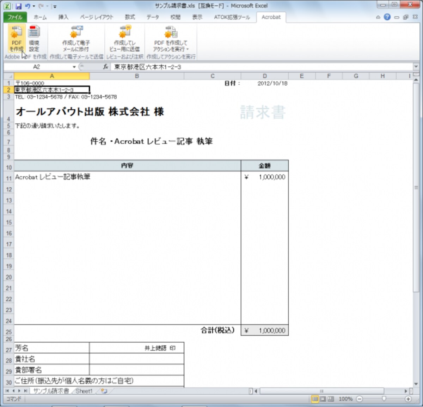Click the zoom slider handle
The height and width of the screenshot is (407, 423).
coord(384,399)
